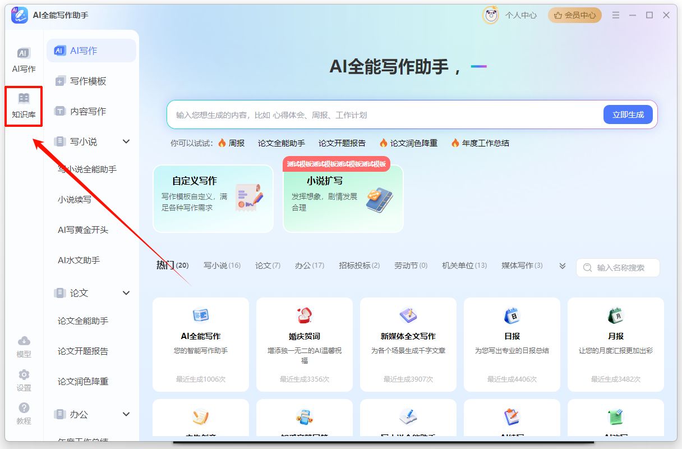The height and width of the screenshot is (449, 682).
Task: Click the 立即生成 button
Action: 628,114
